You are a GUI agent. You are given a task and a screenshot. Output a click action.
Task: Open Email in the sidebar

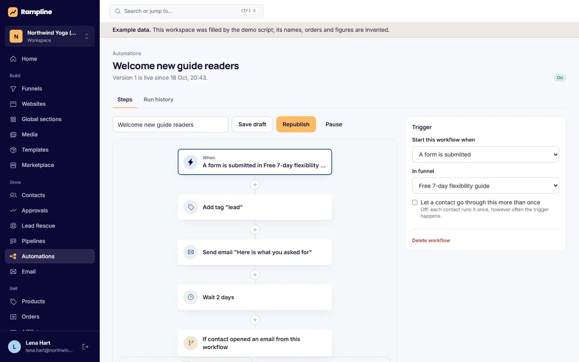(50, 271)
